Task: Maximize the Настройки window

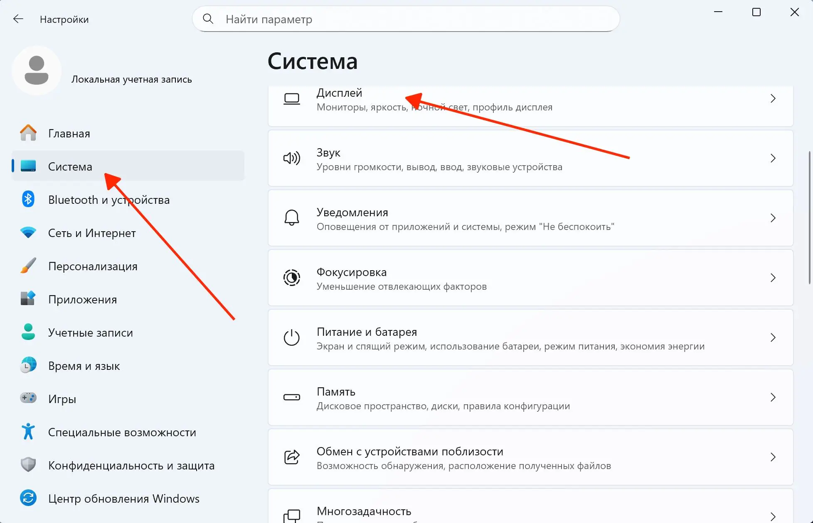Action: click(756, 12)
